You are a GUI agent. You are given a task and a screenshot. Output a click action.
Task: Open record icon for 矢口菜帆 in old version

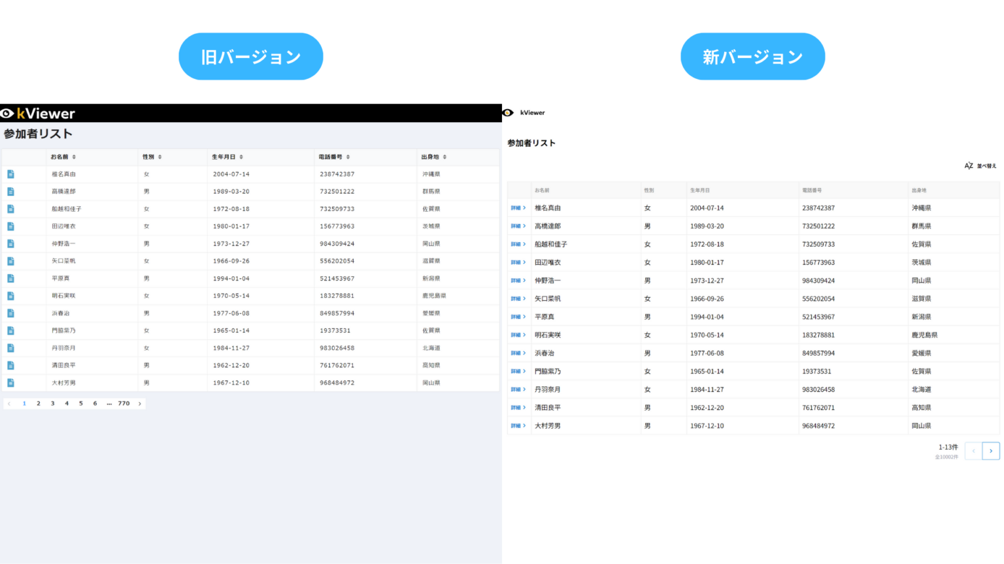10,261
